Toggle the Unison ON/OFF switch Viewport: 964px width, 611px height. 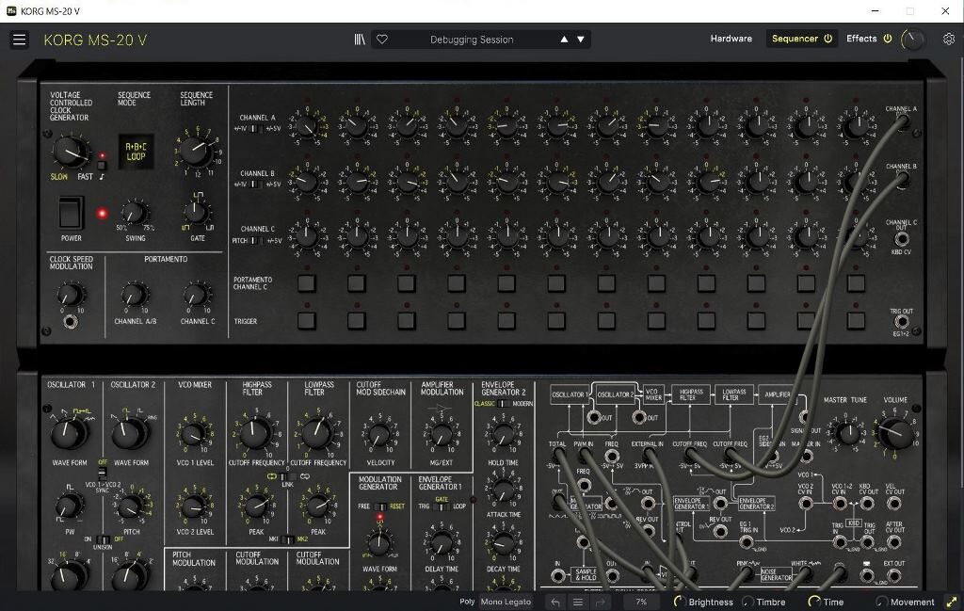pos(104,539)
